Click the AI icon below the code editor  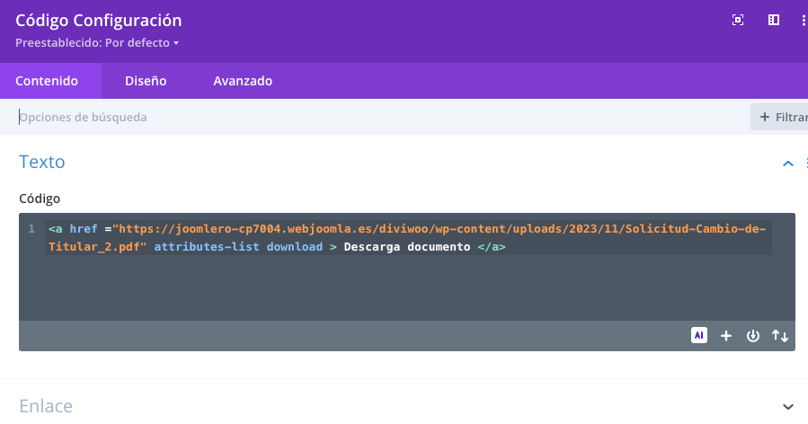698,335
